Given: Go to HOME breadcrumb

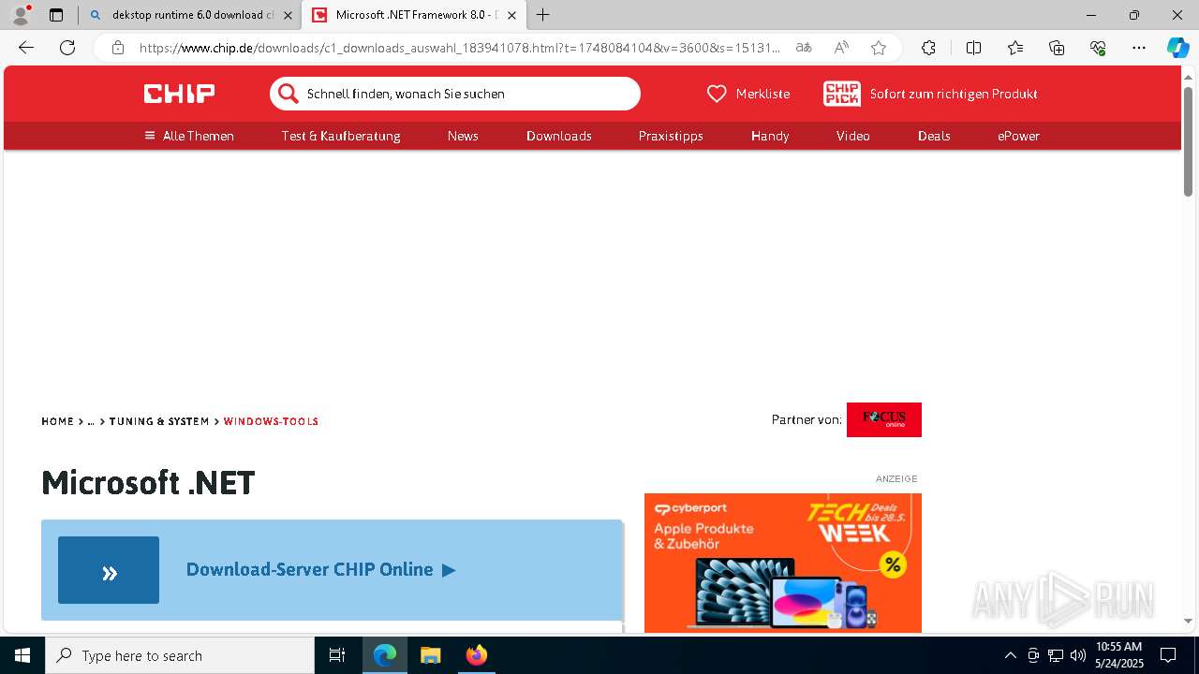Looking at the screenshot, I should pos(57,421).
